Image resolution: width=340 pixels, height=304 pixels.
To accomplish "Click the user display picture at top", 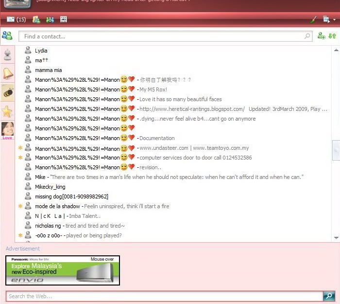I will [17, 3].
